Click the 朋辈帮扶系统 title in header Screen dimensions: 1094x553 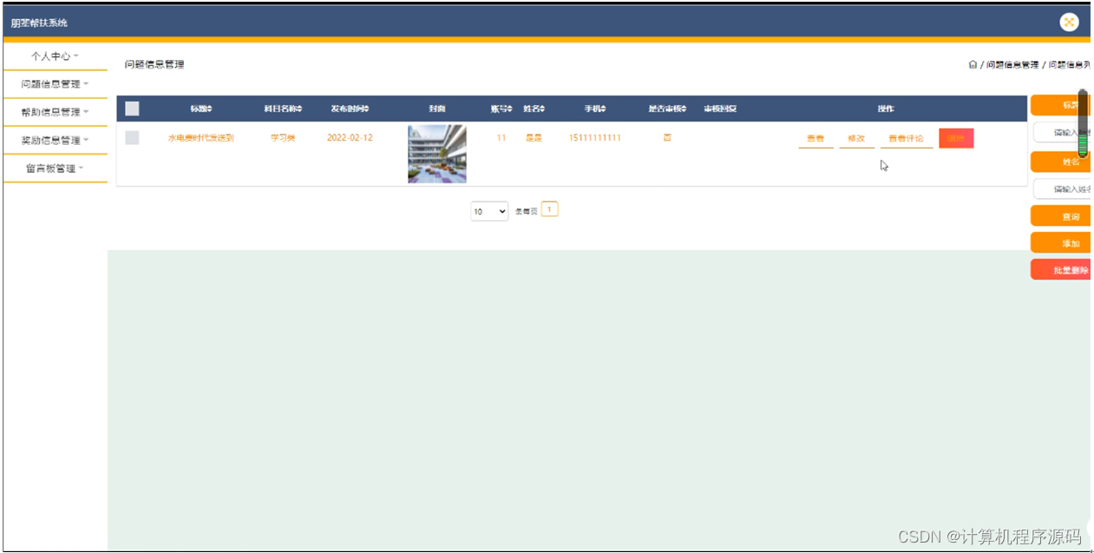[39, 23]
